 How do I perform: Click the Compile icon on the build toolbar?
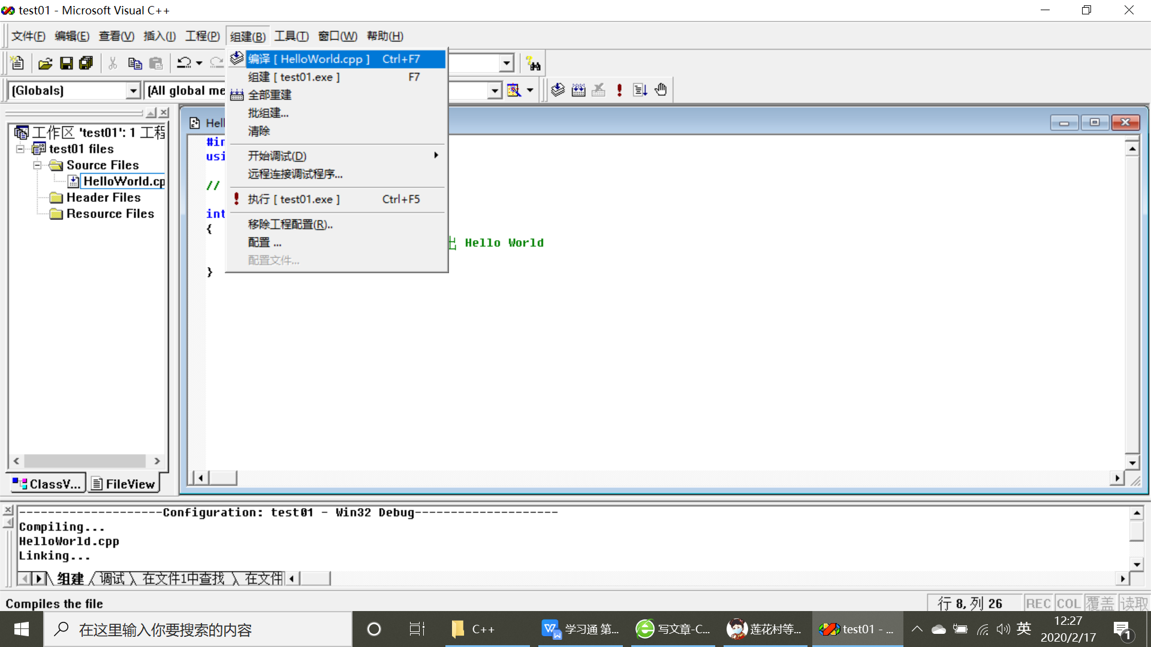pos(558,89)
